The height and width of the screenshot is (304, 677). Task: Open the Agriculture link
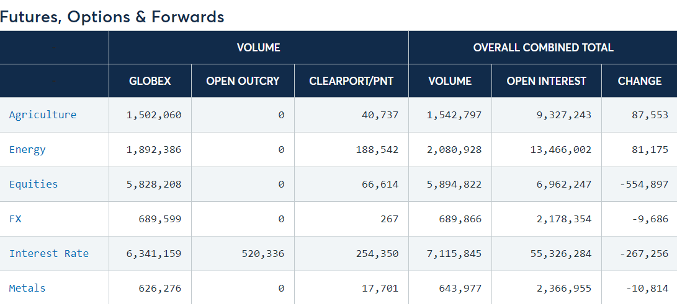tap(43, 115)
